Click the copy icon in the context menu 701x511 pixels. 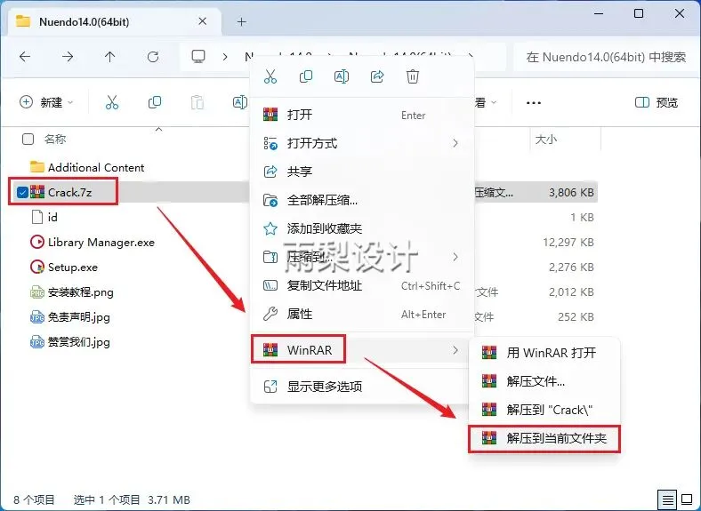coord(306,76)
